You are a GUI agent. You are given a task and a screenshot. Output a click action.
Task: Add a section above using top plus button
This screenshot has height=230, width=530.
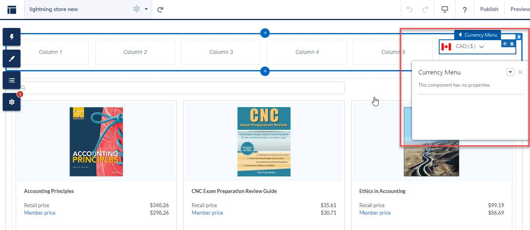(265, 33)
